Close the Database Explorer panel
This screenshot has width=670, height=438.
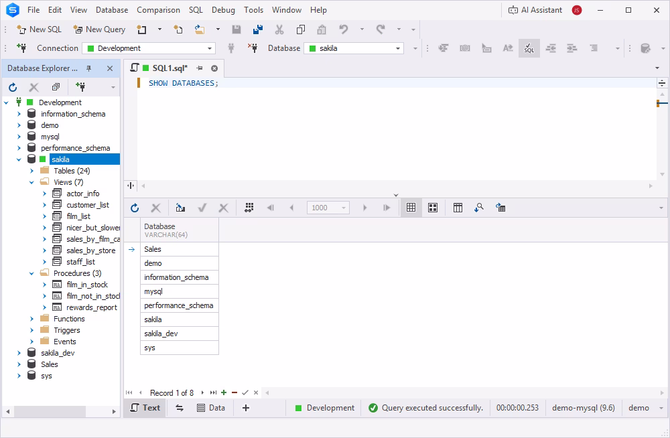[x=110, y=68]
